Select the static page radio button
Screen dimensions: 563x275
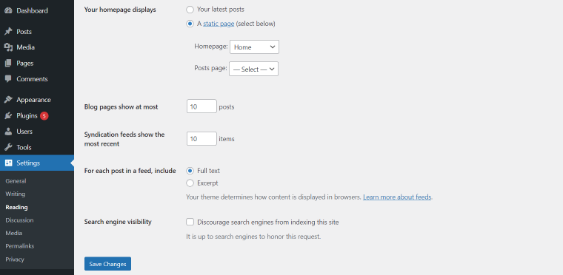[190, 24]
